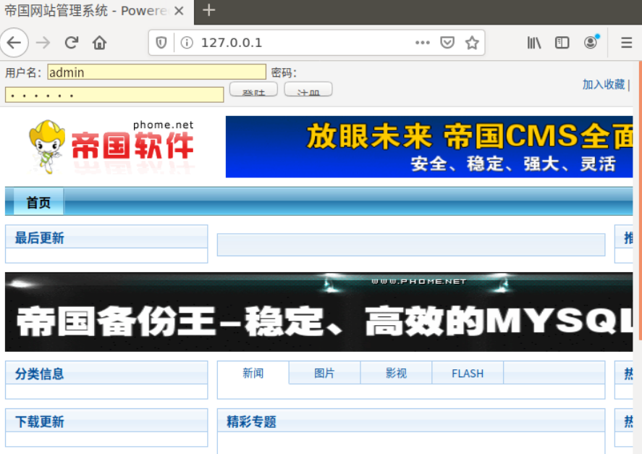Screen dimensions: 642x454
Task: Open a new browser tab with the plus
Action: (x=208, y=11)
